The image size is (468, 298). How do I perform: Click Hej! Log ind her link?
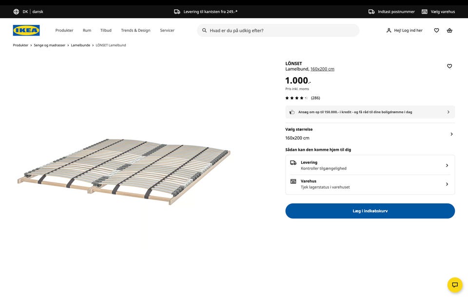pyautogui.click(x=408, y=30)
